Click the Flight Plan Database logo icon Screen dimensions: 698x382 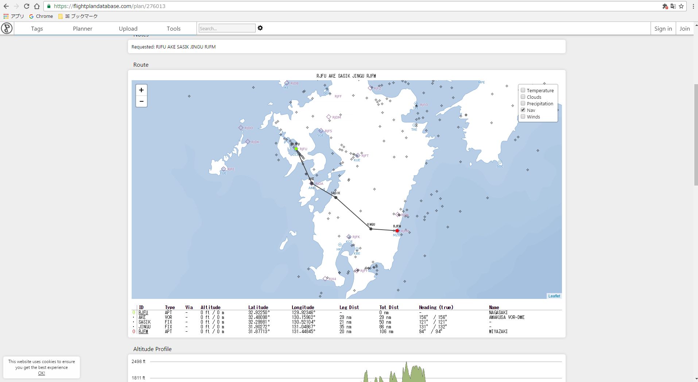pyautogui.click(x=7, y=28)
